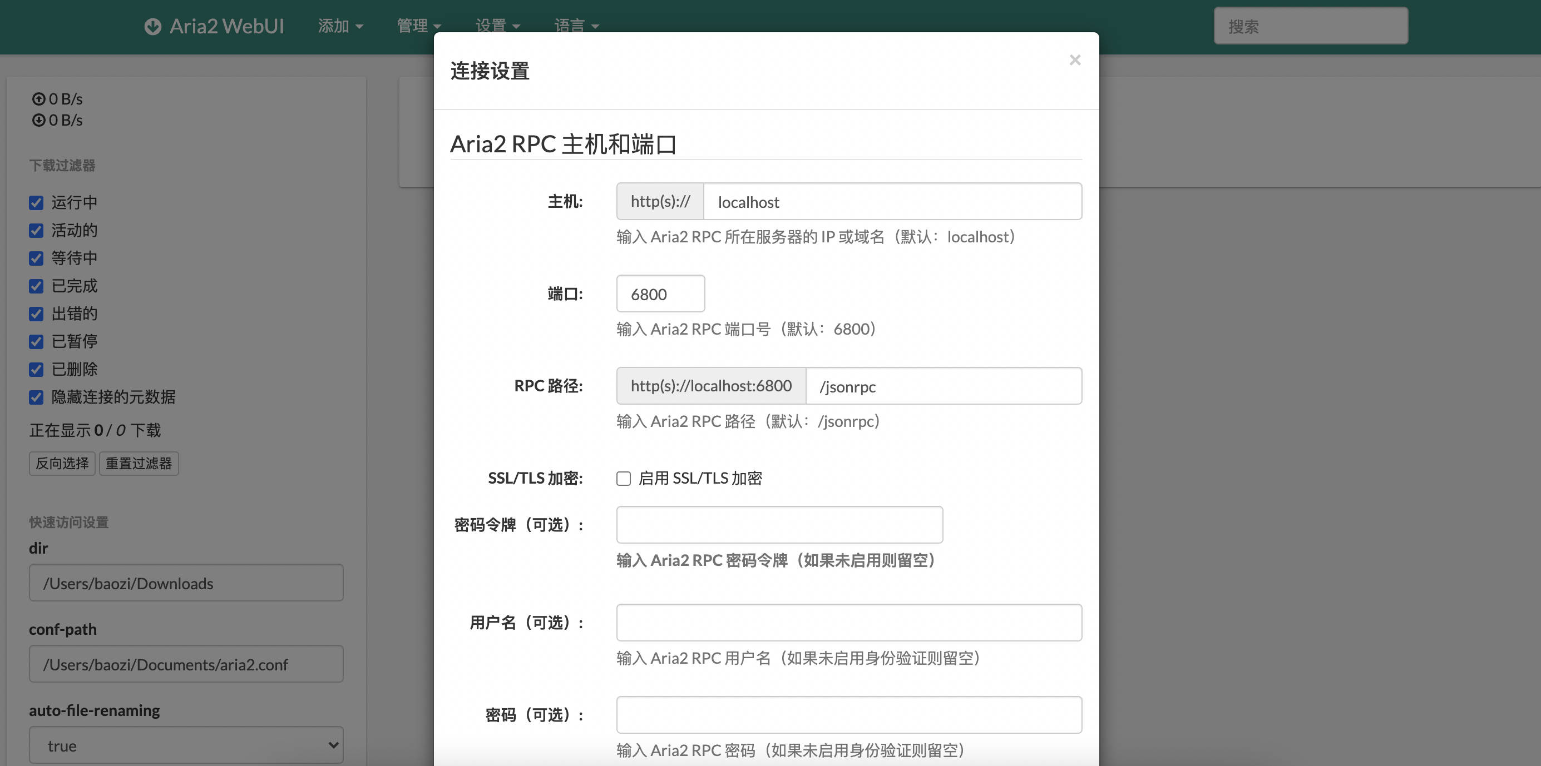1541x766 pixels.
Task: Click the 正在显示 0 / 0 下载 text
Action: point(95,430)
